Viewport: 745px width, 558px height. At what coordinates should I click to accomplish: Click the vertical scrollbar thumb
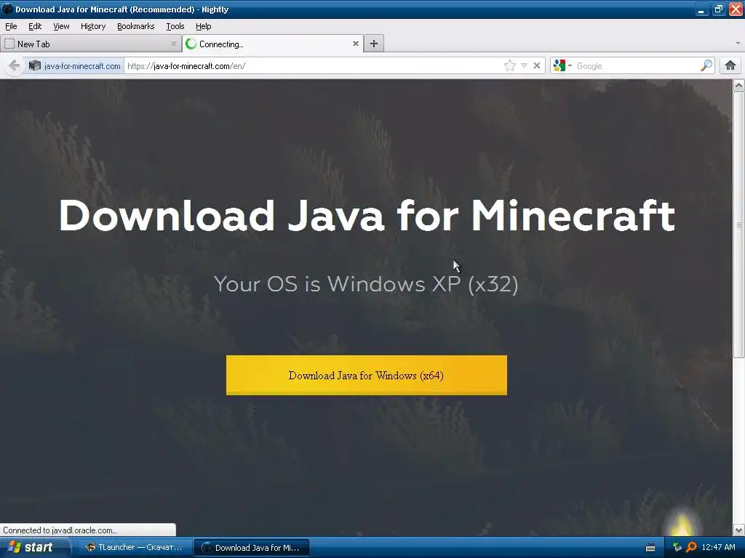click(739, 225)
